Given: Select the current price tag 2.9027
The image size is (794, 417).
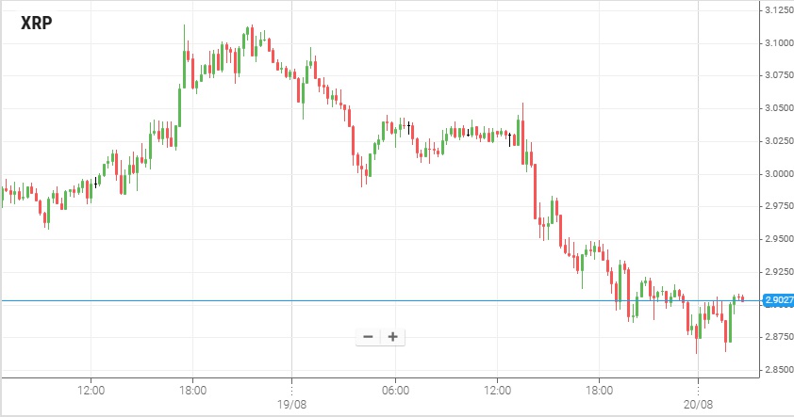Looking at the screenshot, I should (x=778, y=300).
